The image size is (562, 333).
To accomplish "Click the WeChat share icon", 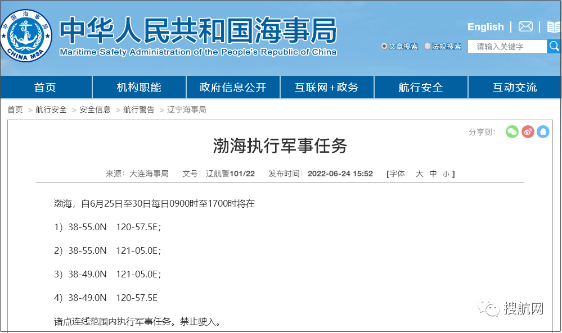I will 512,131.
